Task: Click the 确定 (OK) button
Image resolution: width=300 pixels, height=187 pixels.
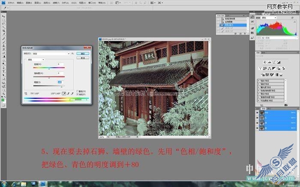Action: point(83,53)
